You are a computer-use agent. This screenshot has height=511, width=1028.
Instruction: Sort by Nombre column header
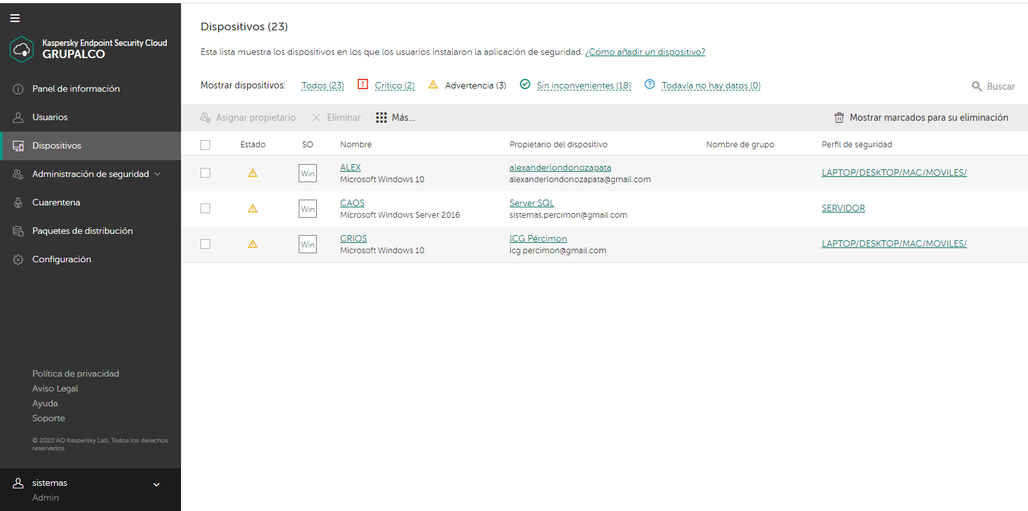pyautogui.click(x=356, y=145)
